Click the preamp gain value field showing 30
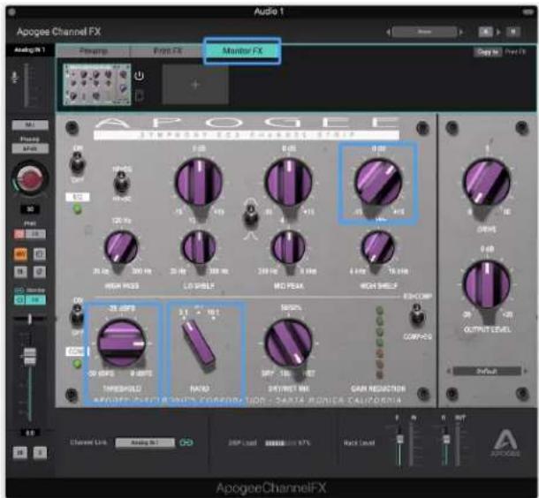The width and height of the screenshot is (539, 498). point(30,209)
